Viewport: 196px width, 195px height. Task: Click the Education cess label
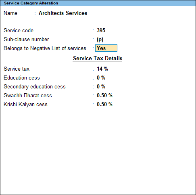pos(22,78)
